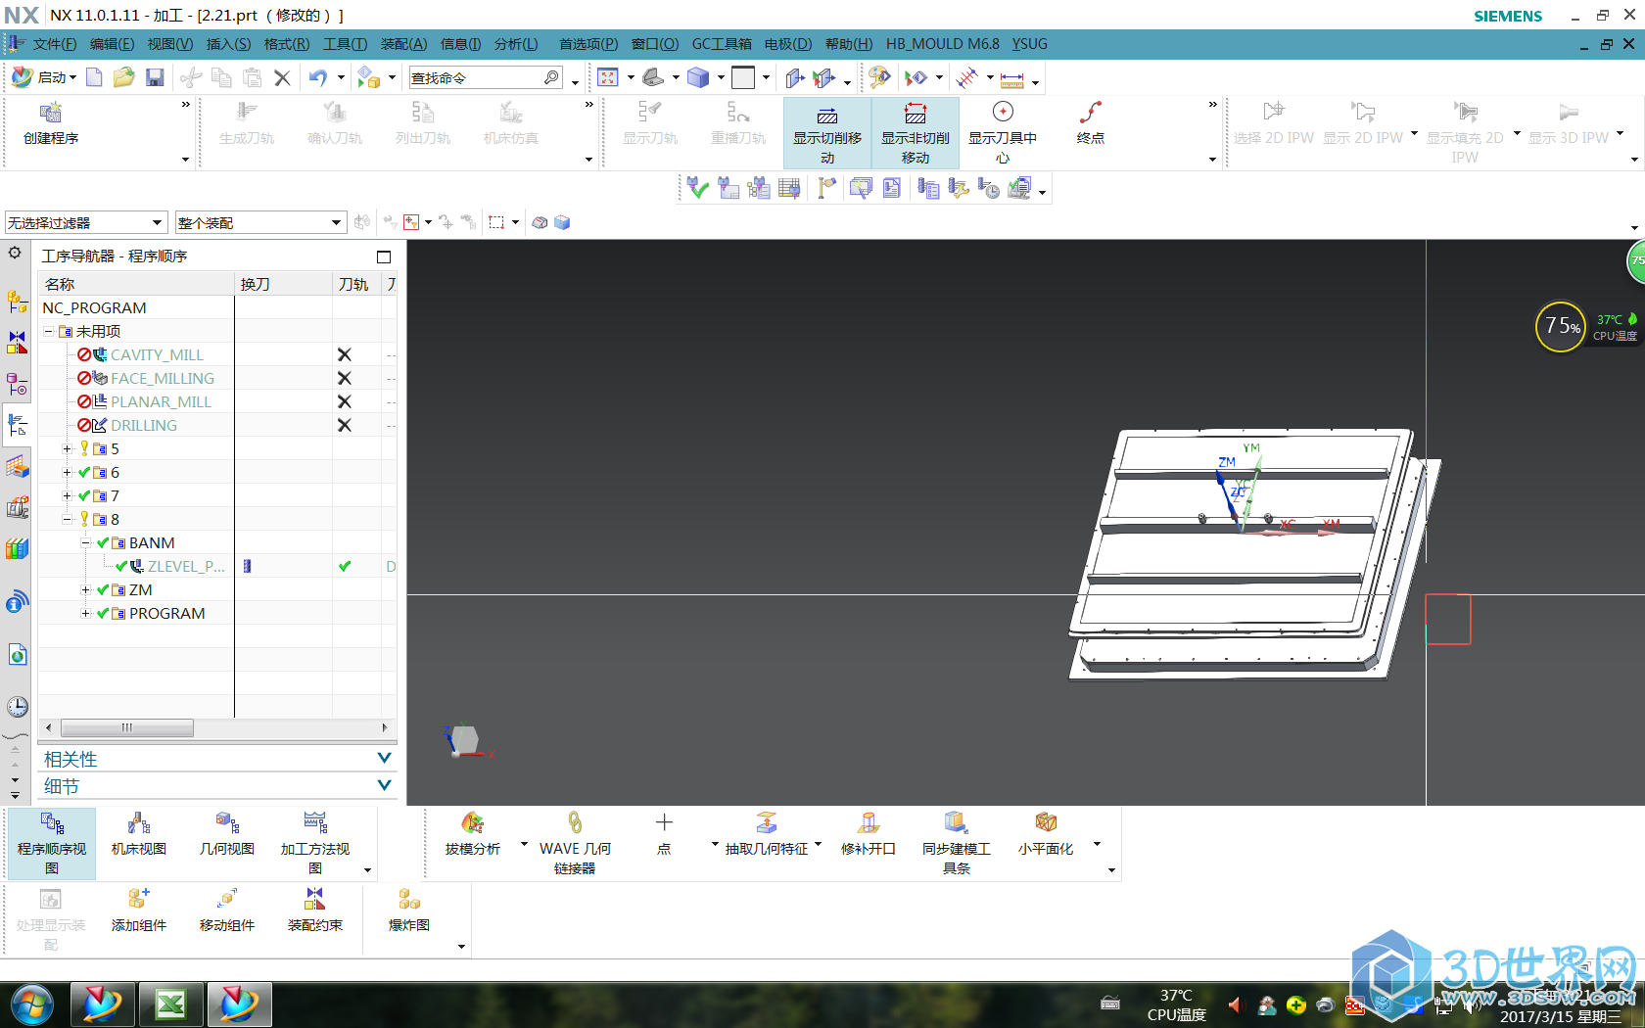Open the GC工具箱 menu
Screen dimensions: 1645x1028
722,44
